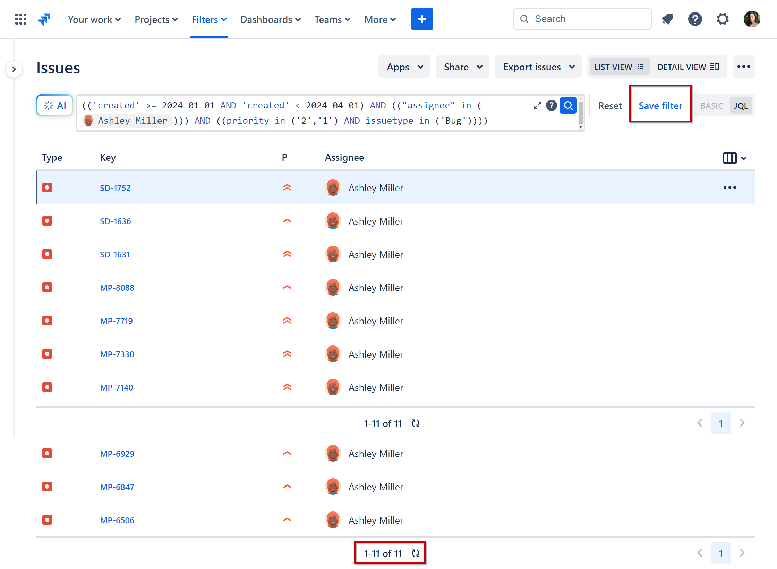Click the Save filter button
777x569 pixels.
(x=660, y=106)
